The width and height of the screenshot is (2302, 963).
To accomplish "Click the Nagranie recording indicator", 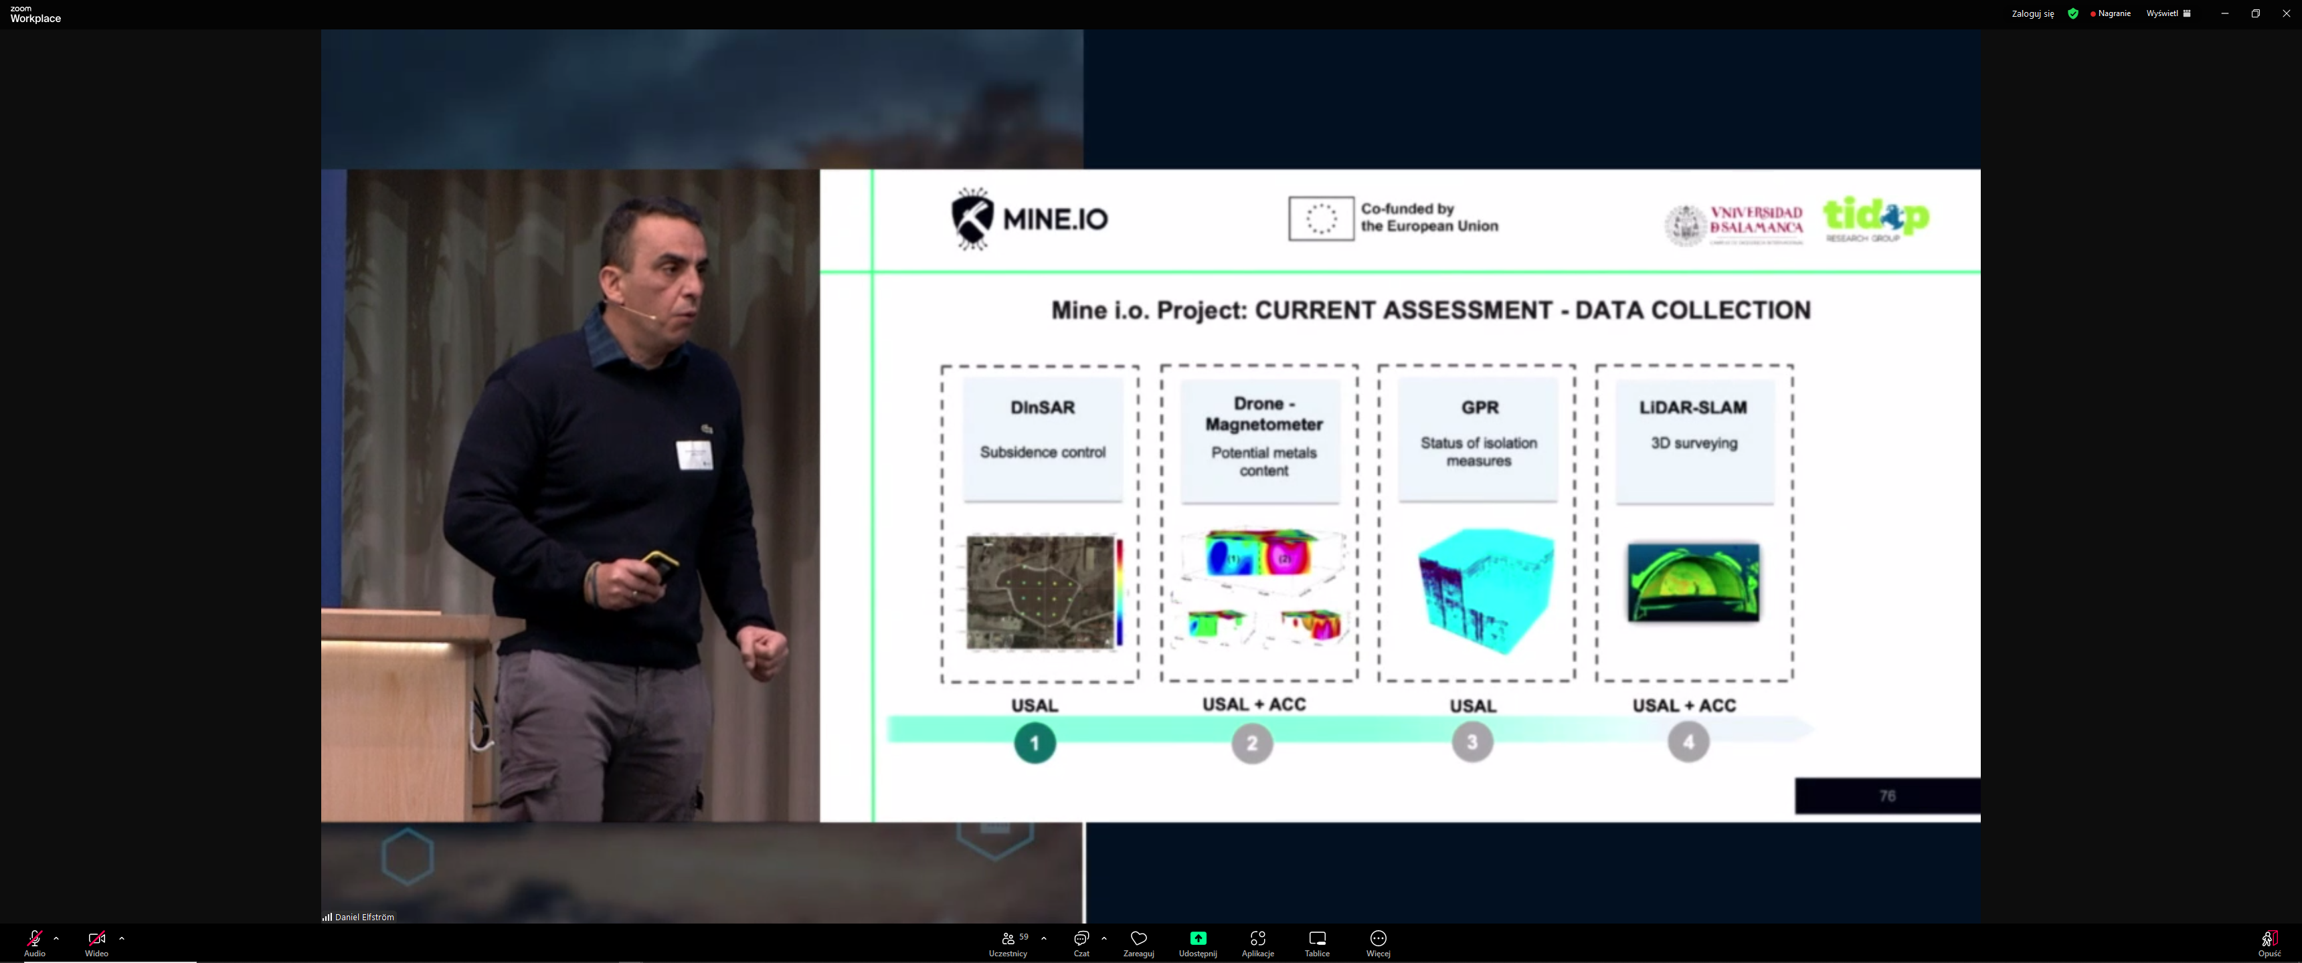I will pos(2111,13).
